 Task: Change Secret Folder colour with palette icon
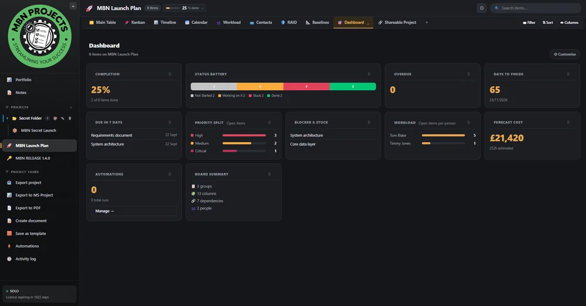pyautogui.click(x=55, y=118)
